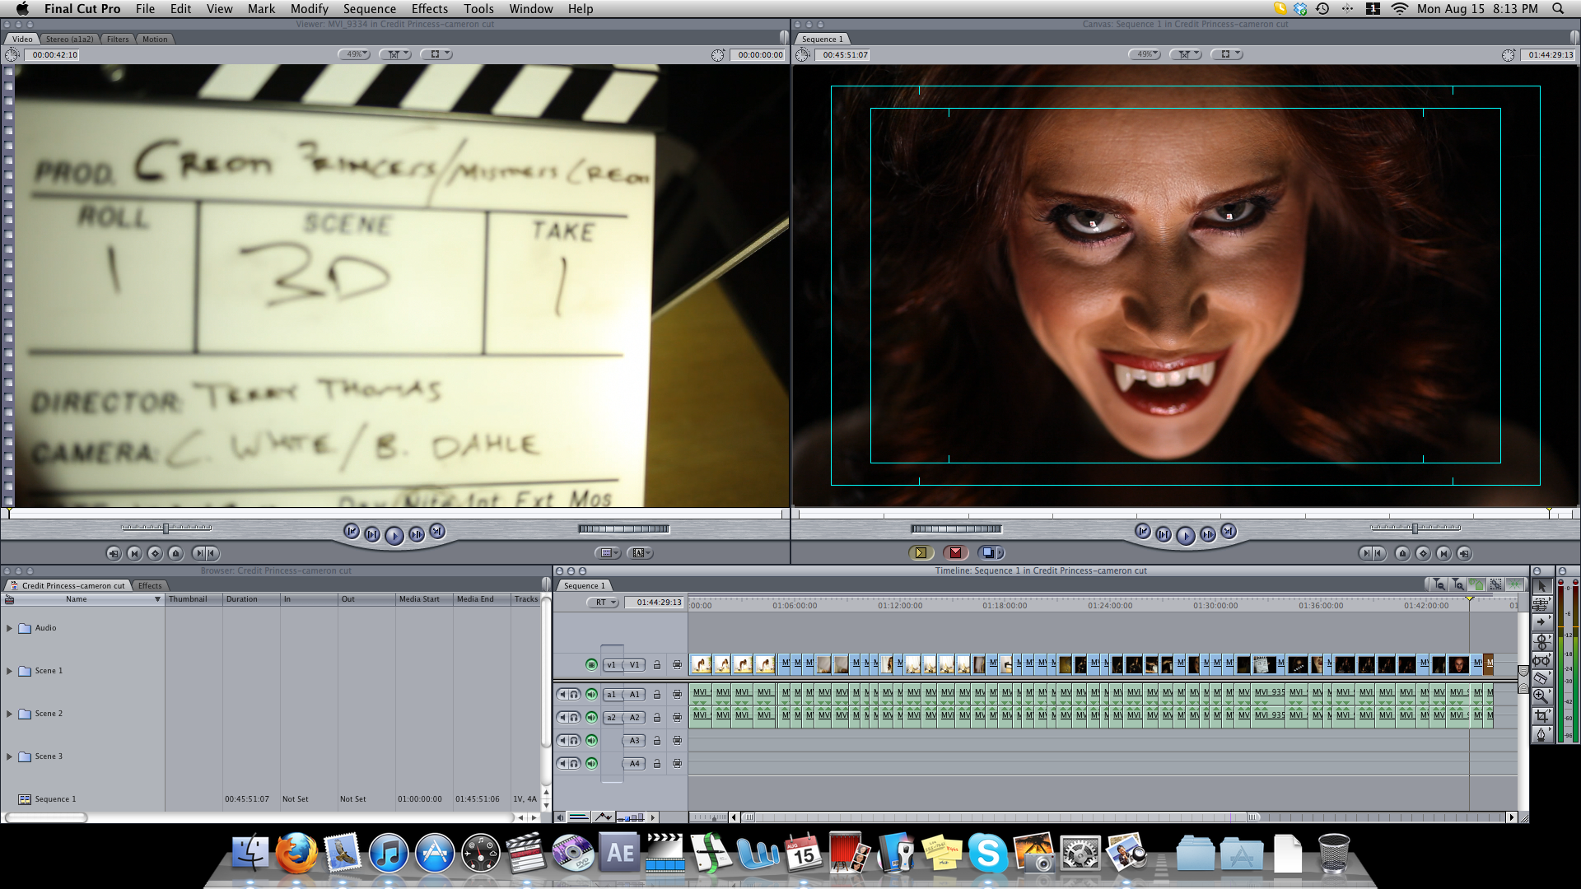Select the Razor Blade tool

pyautogui.click(x=1541, y=678)
